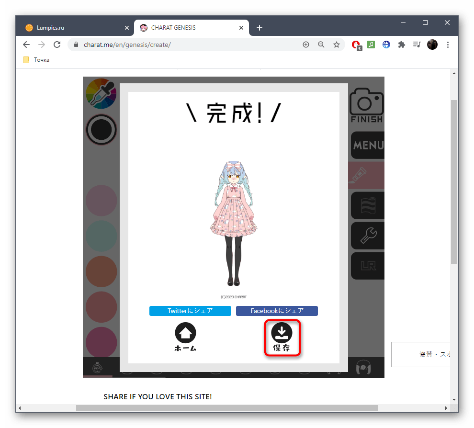Open the MENU panel button
474x428 pixels.
367,145
